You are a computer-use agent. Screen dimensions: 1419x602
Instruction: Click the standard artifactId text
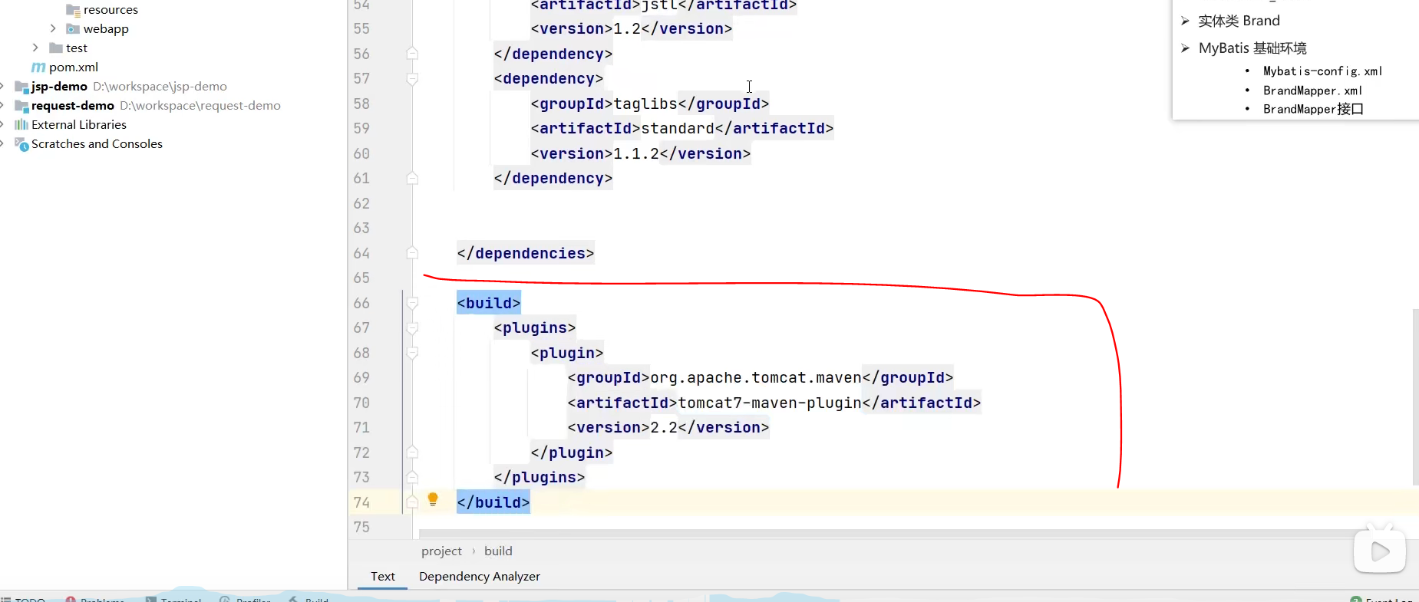click(678, 129)
